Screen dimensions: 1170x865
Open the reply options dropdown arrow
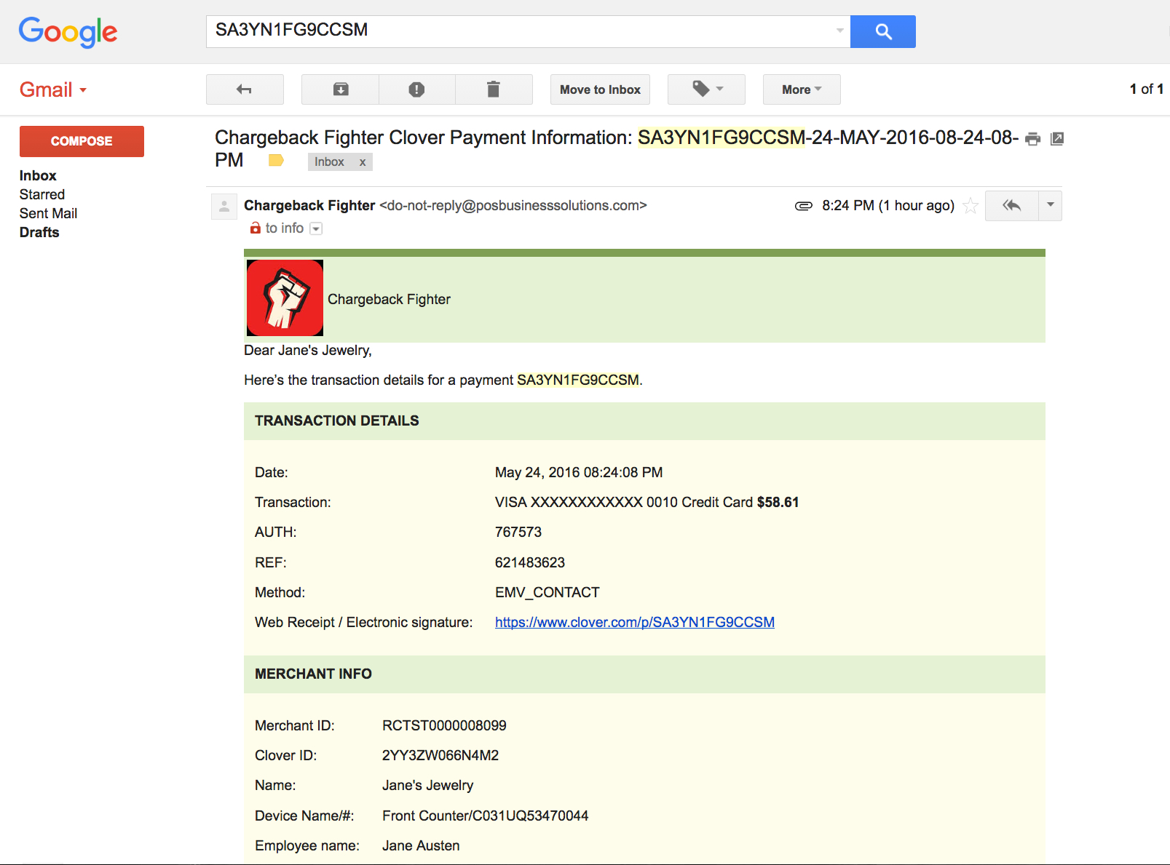tap(1050, 206)
